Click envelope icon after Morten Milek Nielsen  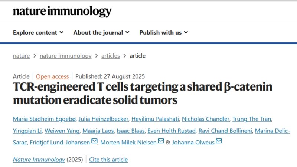(161, 141)
